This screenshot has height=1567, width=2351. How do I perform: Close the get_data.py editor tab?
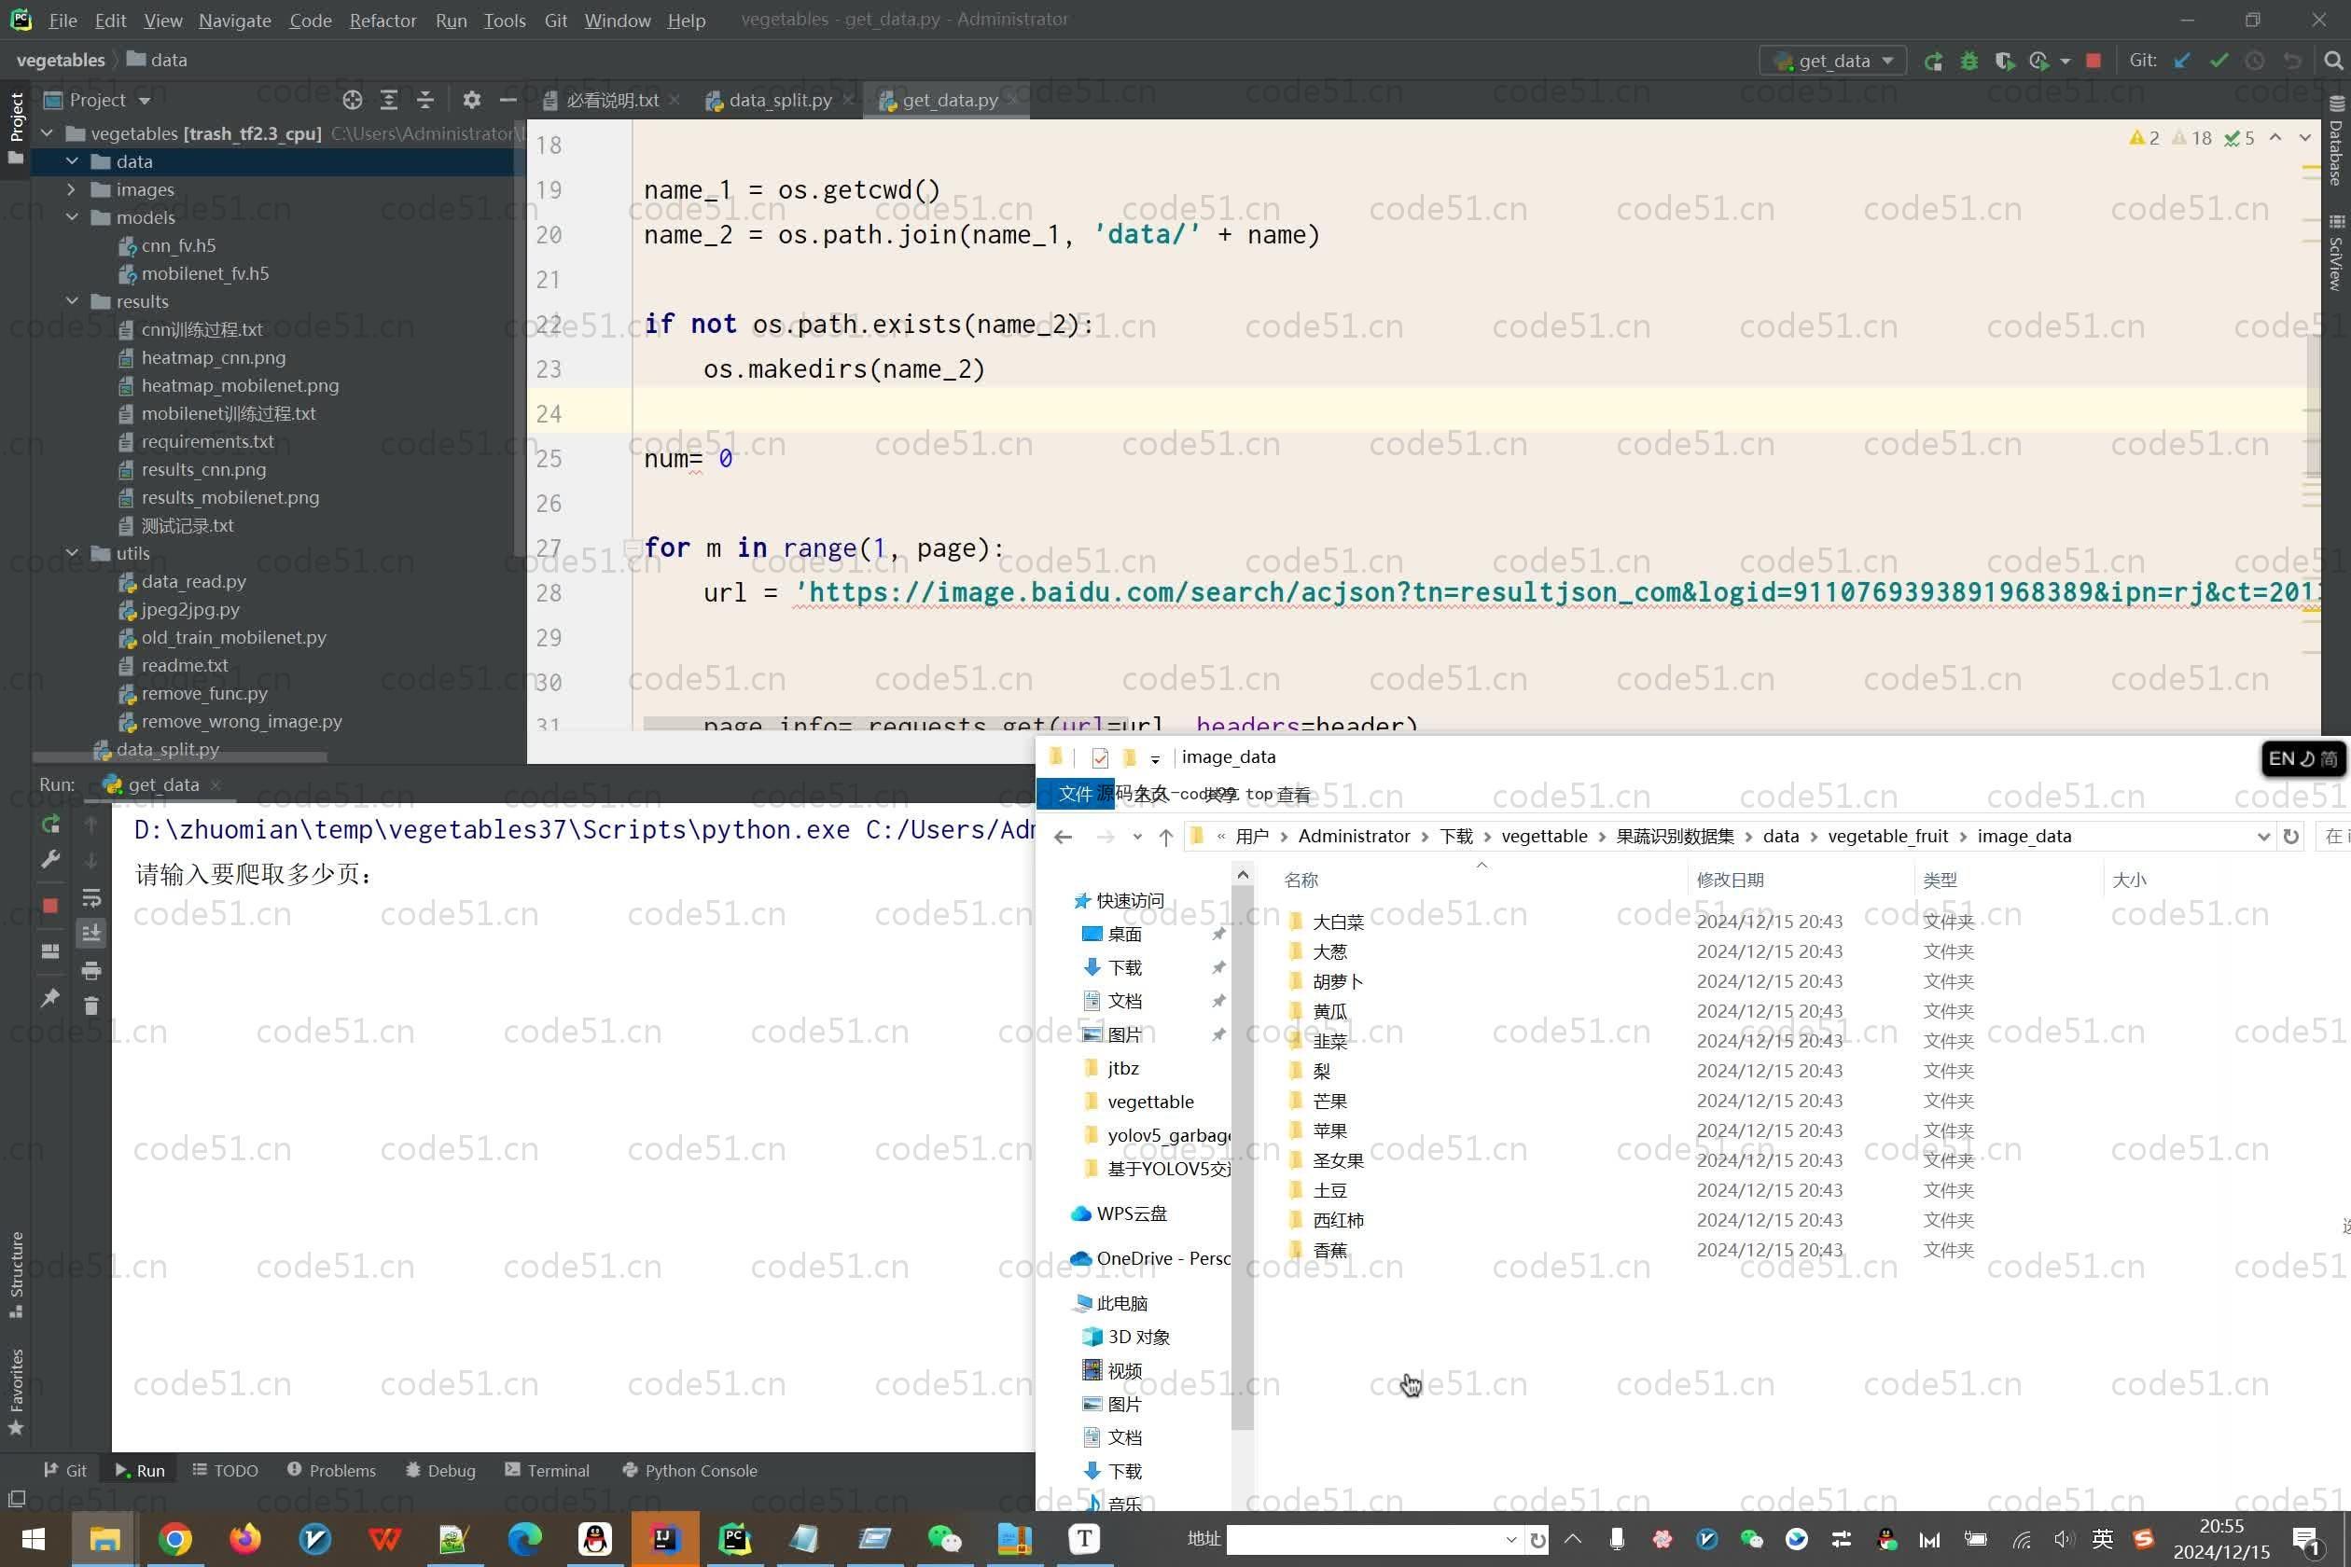pos(1012,100)
